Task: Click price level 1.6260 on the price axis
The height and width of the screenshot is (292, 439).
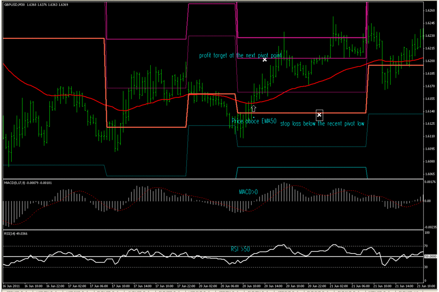Action: click(430, 11)
